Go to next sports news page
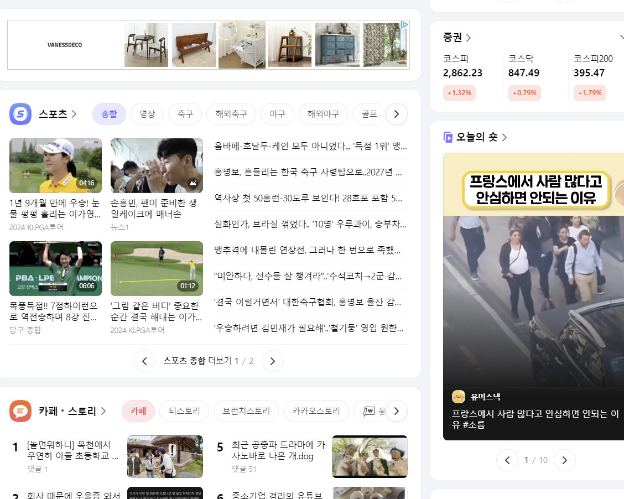Viewport: 624px width, 499px height. click(273, 361)
